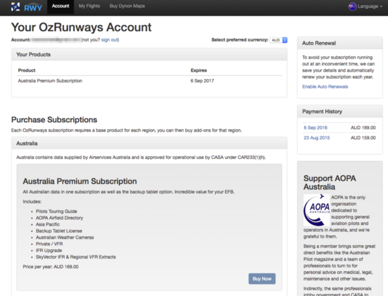
Task: Click Enable Auto Renewals link
Action: pos(325,87)
